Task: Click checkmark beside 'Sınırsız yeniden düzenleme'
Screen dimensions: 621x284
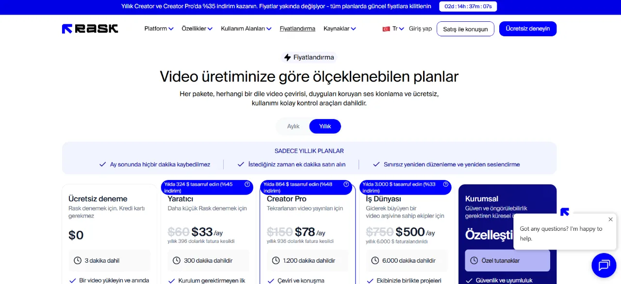Action: click(376, 164)
